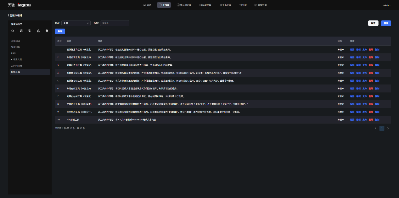Go to next page with the right arrow
Viewport: 399px width, 198px height.
388,128
